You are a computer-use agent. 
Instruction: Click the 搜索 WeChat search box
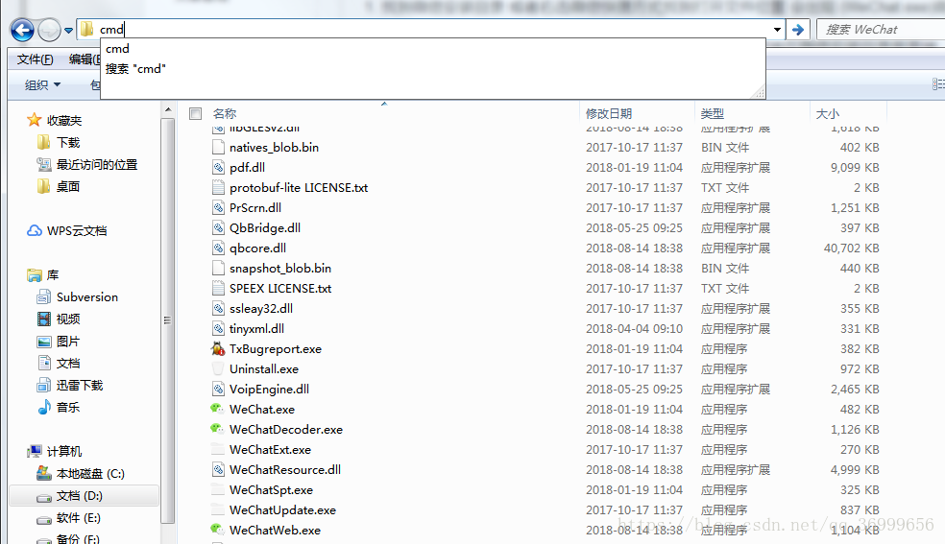click(880, 29)
